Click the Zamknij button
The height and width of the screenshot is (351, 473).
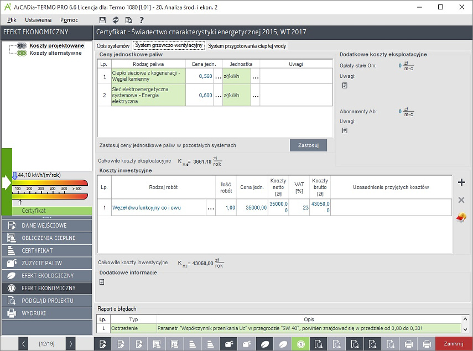pyautogui.click(x=454, y=344)
